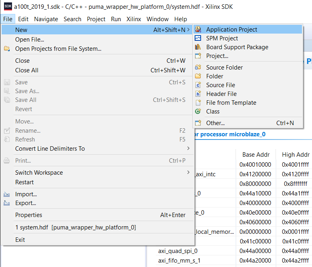Select Open Projects from File System...
Screen dimensions: 312x267
pos(97,49)
